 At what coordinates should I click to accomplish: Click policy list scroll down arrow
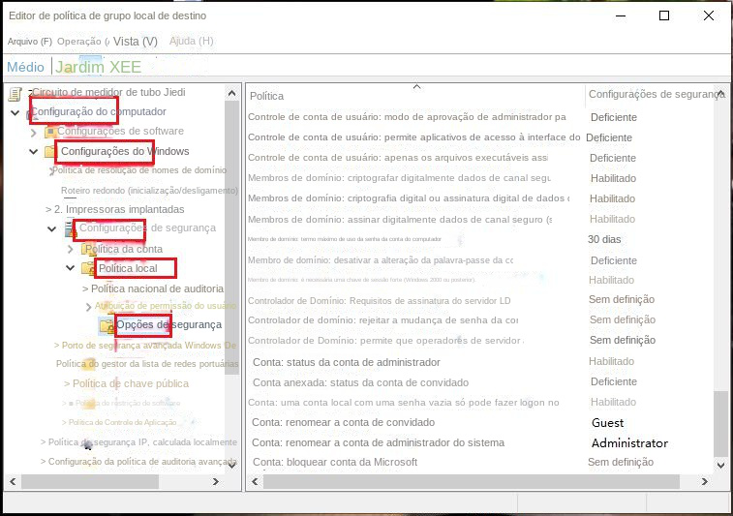[720, 466]
